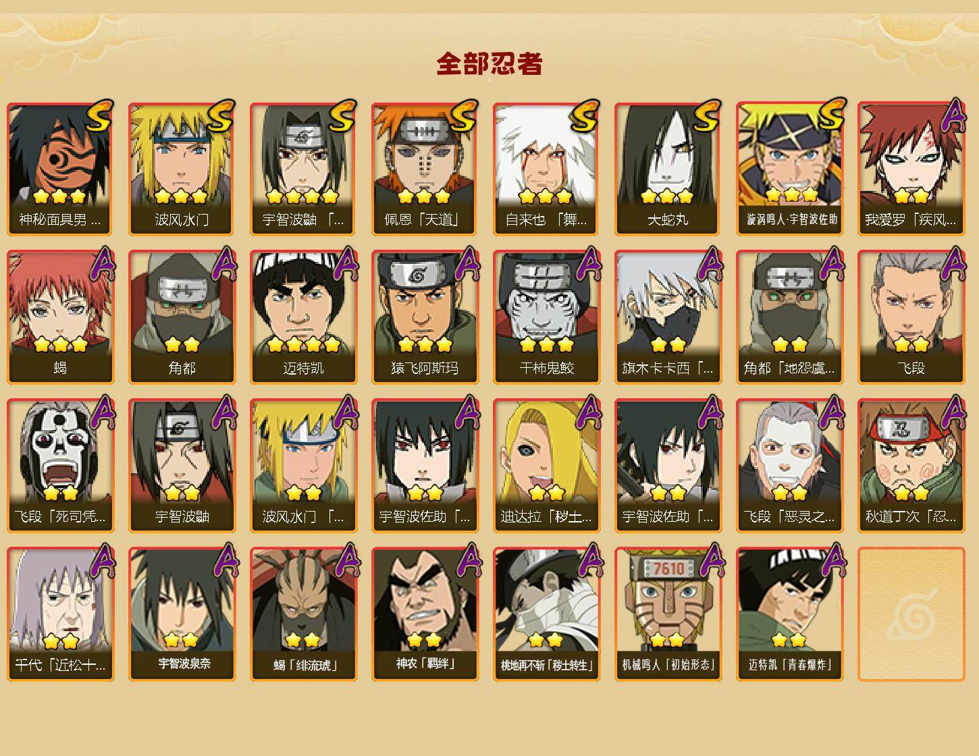The height and width of the screenshot is (756, 979).
Task: Click the empty ninja slot with leaf emblem
Action: click(x=911, y=614)
